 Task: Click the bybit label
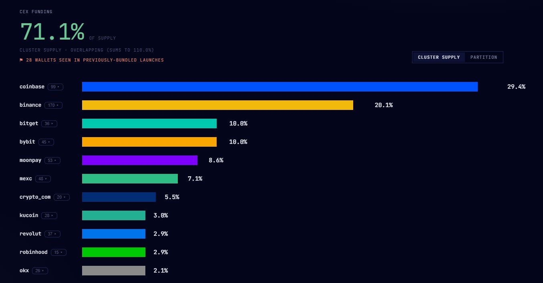(27, 142)
